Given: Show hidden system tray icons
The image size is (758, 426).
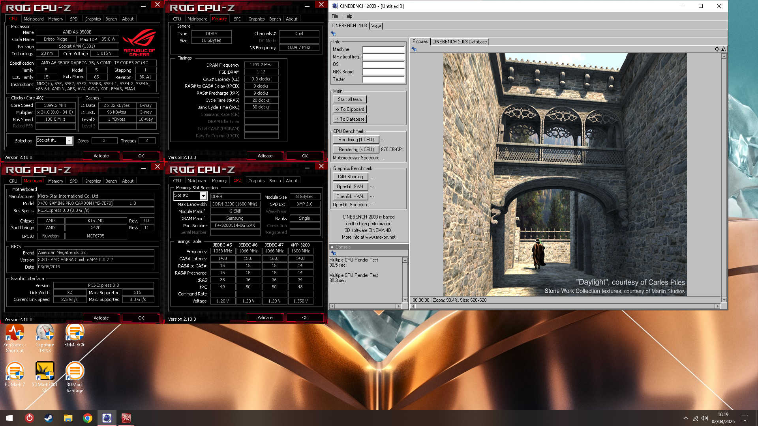Looking at the screenshot, I should click(686, 418).
